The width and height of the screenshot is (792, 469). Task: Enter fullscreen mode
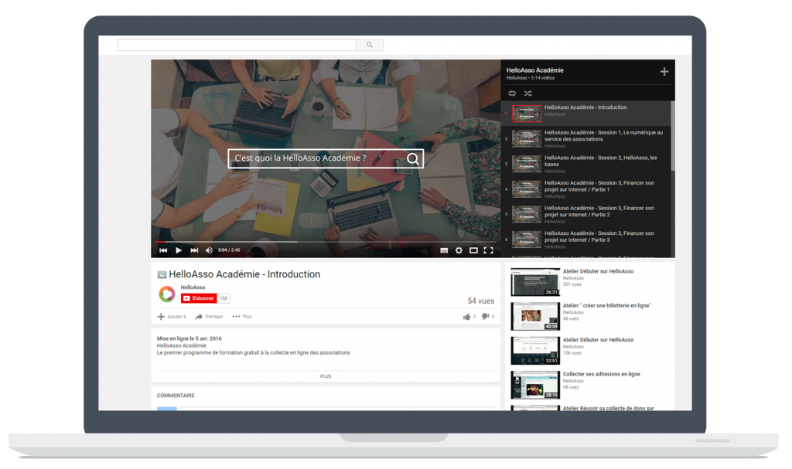489,250
